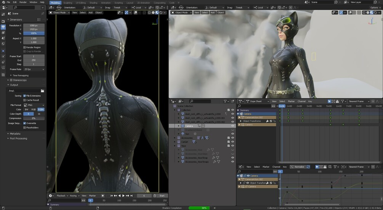Image resolution: width=383 pixels, height=210 pixels.
Task: Open the Dope Sheet mode dropdown
Action: click(x=257, y=101)
